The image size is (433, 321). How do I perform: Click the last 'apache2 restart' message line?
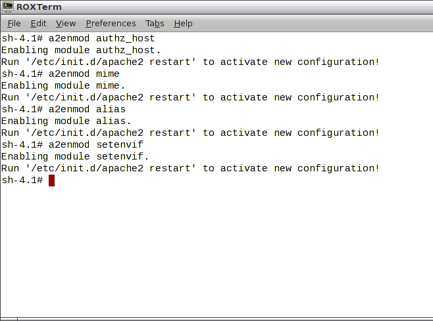(x=190, y=168)
